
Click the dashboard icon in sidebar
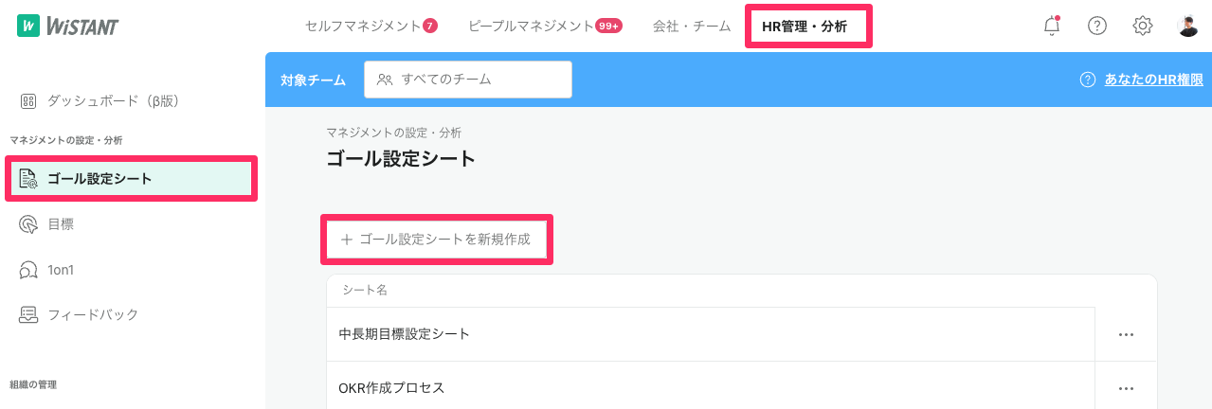(28, 100)
